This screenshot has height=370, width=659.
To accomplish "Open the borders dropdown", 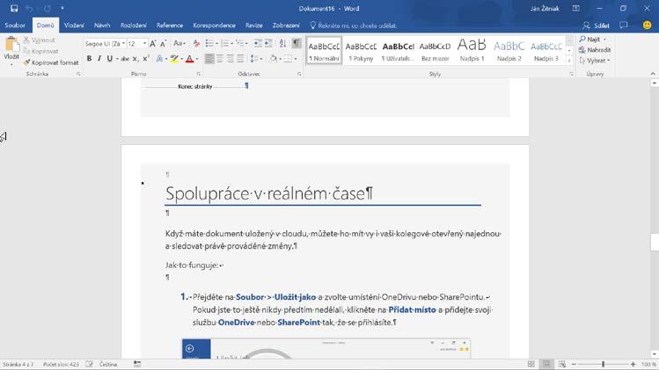I will coord(296,59).
